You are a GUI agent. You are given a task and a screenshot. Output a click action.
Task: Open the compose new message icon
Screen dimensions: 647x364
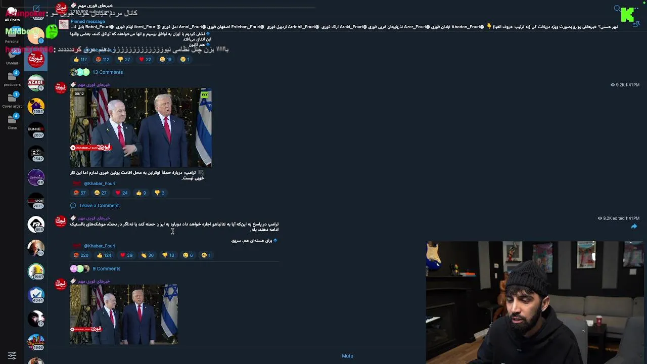coord(36,9)
